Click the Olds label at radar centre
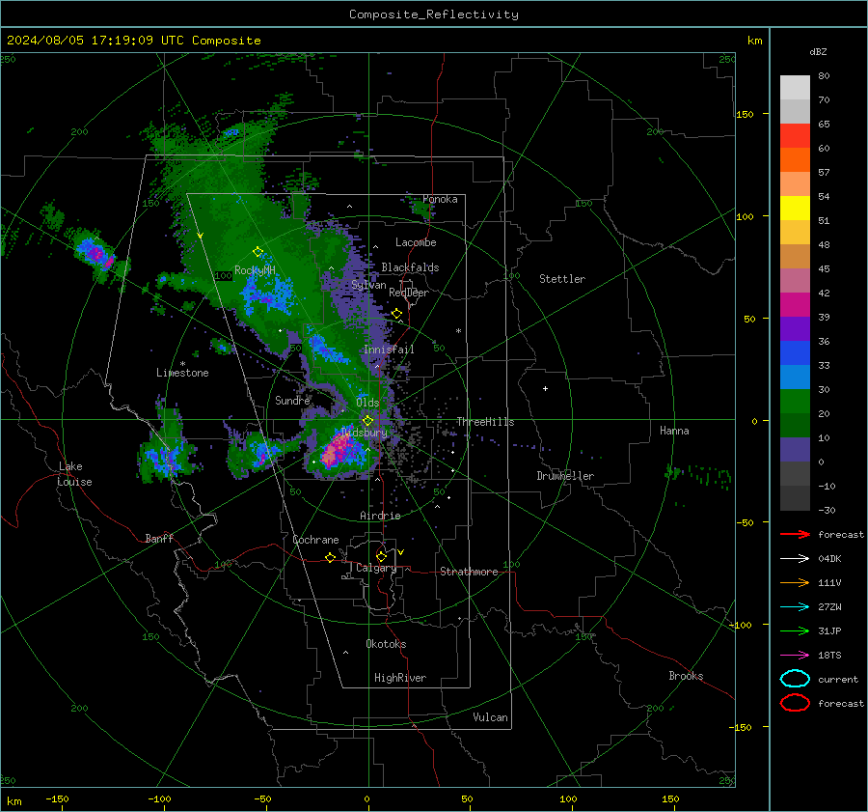The height and width of the screenshot is (812, 868). click(x=367, y=403)
